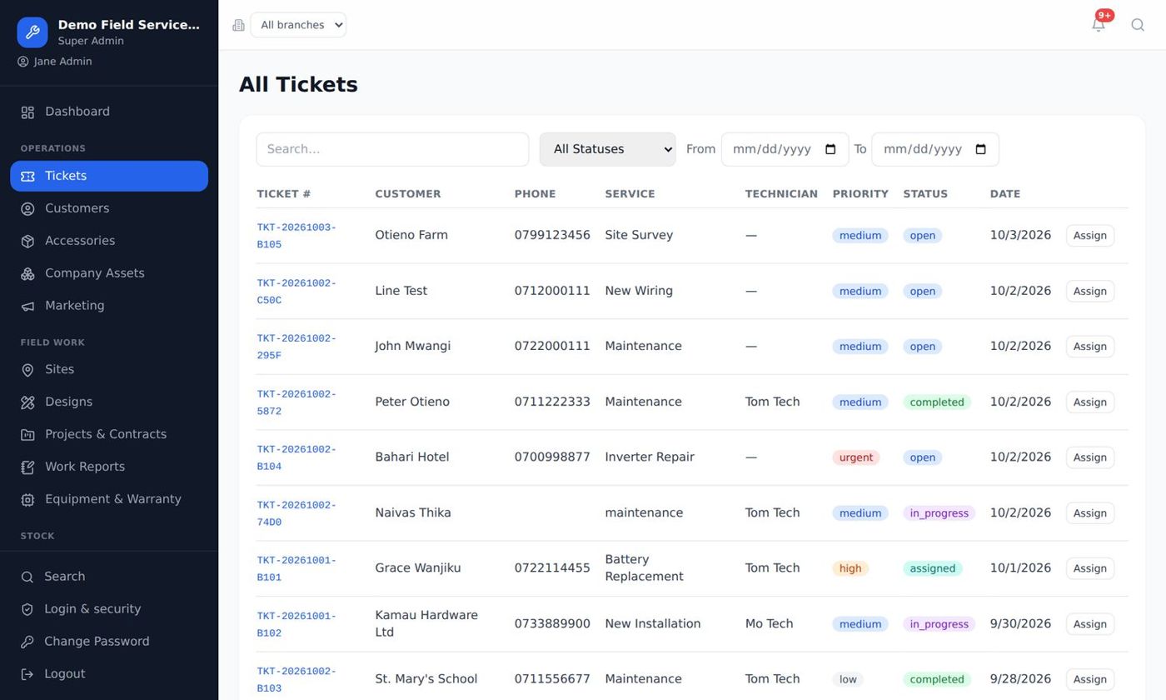Click the Change Password key icon
Viewport: 1166px width, 700px height.
pyautogui.click(x=27, y=642)
